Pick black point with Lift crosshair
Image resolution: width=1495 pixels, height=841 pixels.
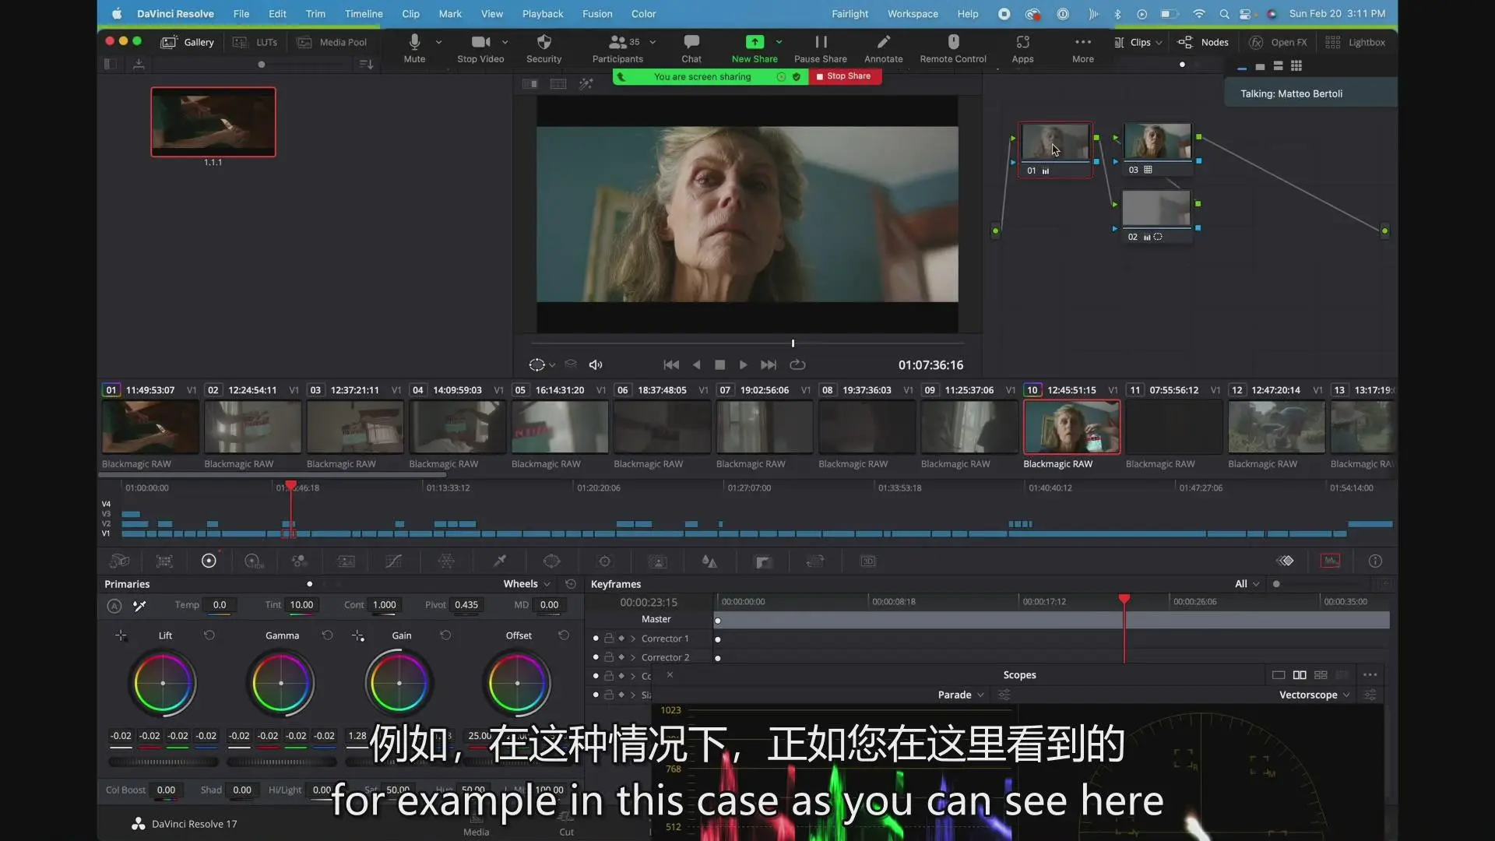click(121, 635)
